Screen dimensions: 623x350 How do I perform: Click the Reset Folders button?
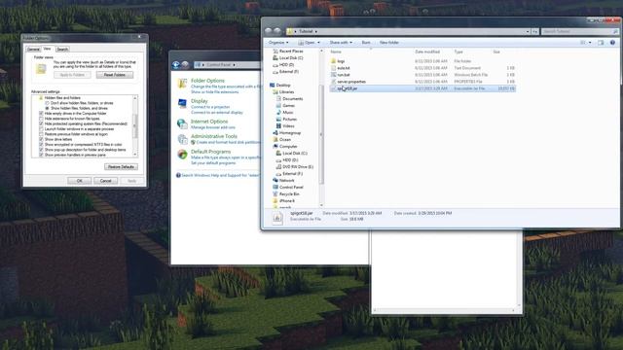(x=115, y=75)
